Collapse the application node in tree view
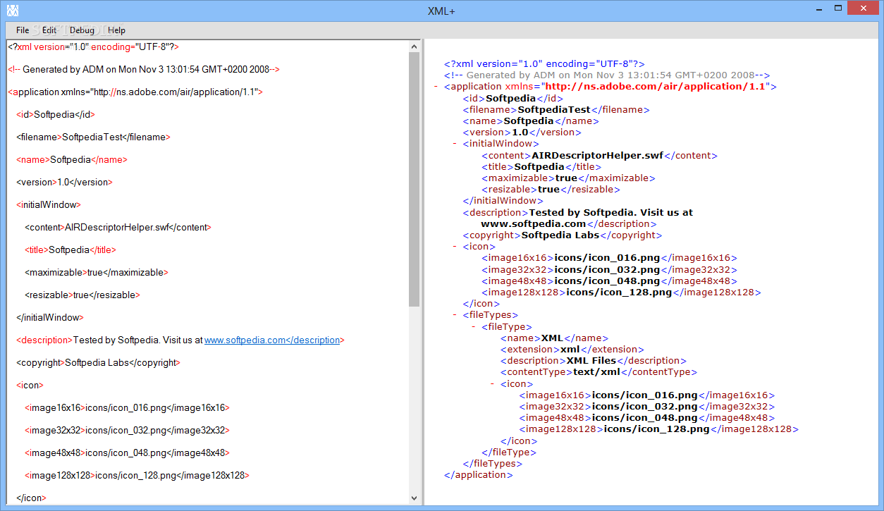This screenshot has width=884, height=511. point(437,87)
